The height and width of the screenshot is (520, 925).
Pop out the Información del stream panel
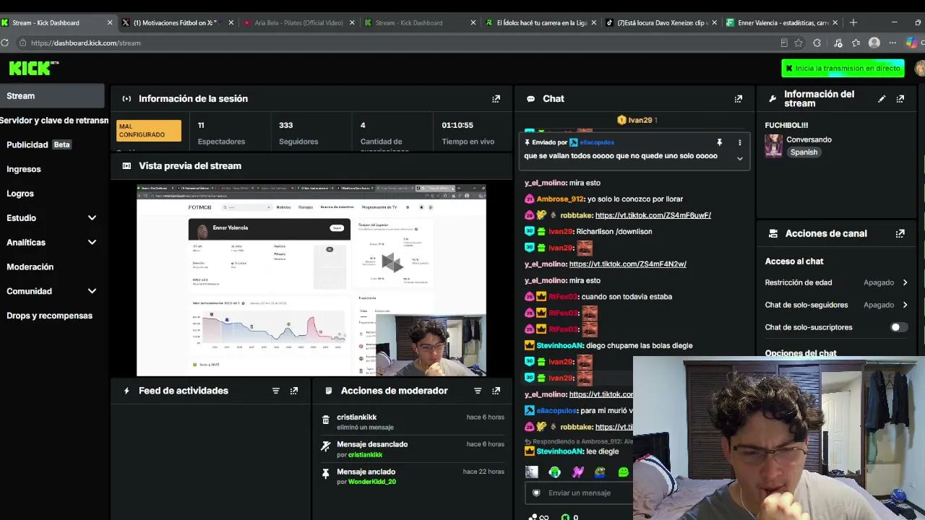coord(900,99)
